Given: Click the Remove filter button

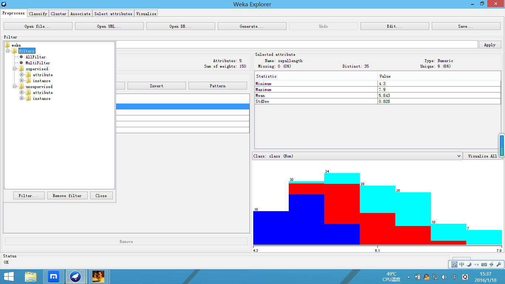Looking at the screenshot, I should point(67,196).
